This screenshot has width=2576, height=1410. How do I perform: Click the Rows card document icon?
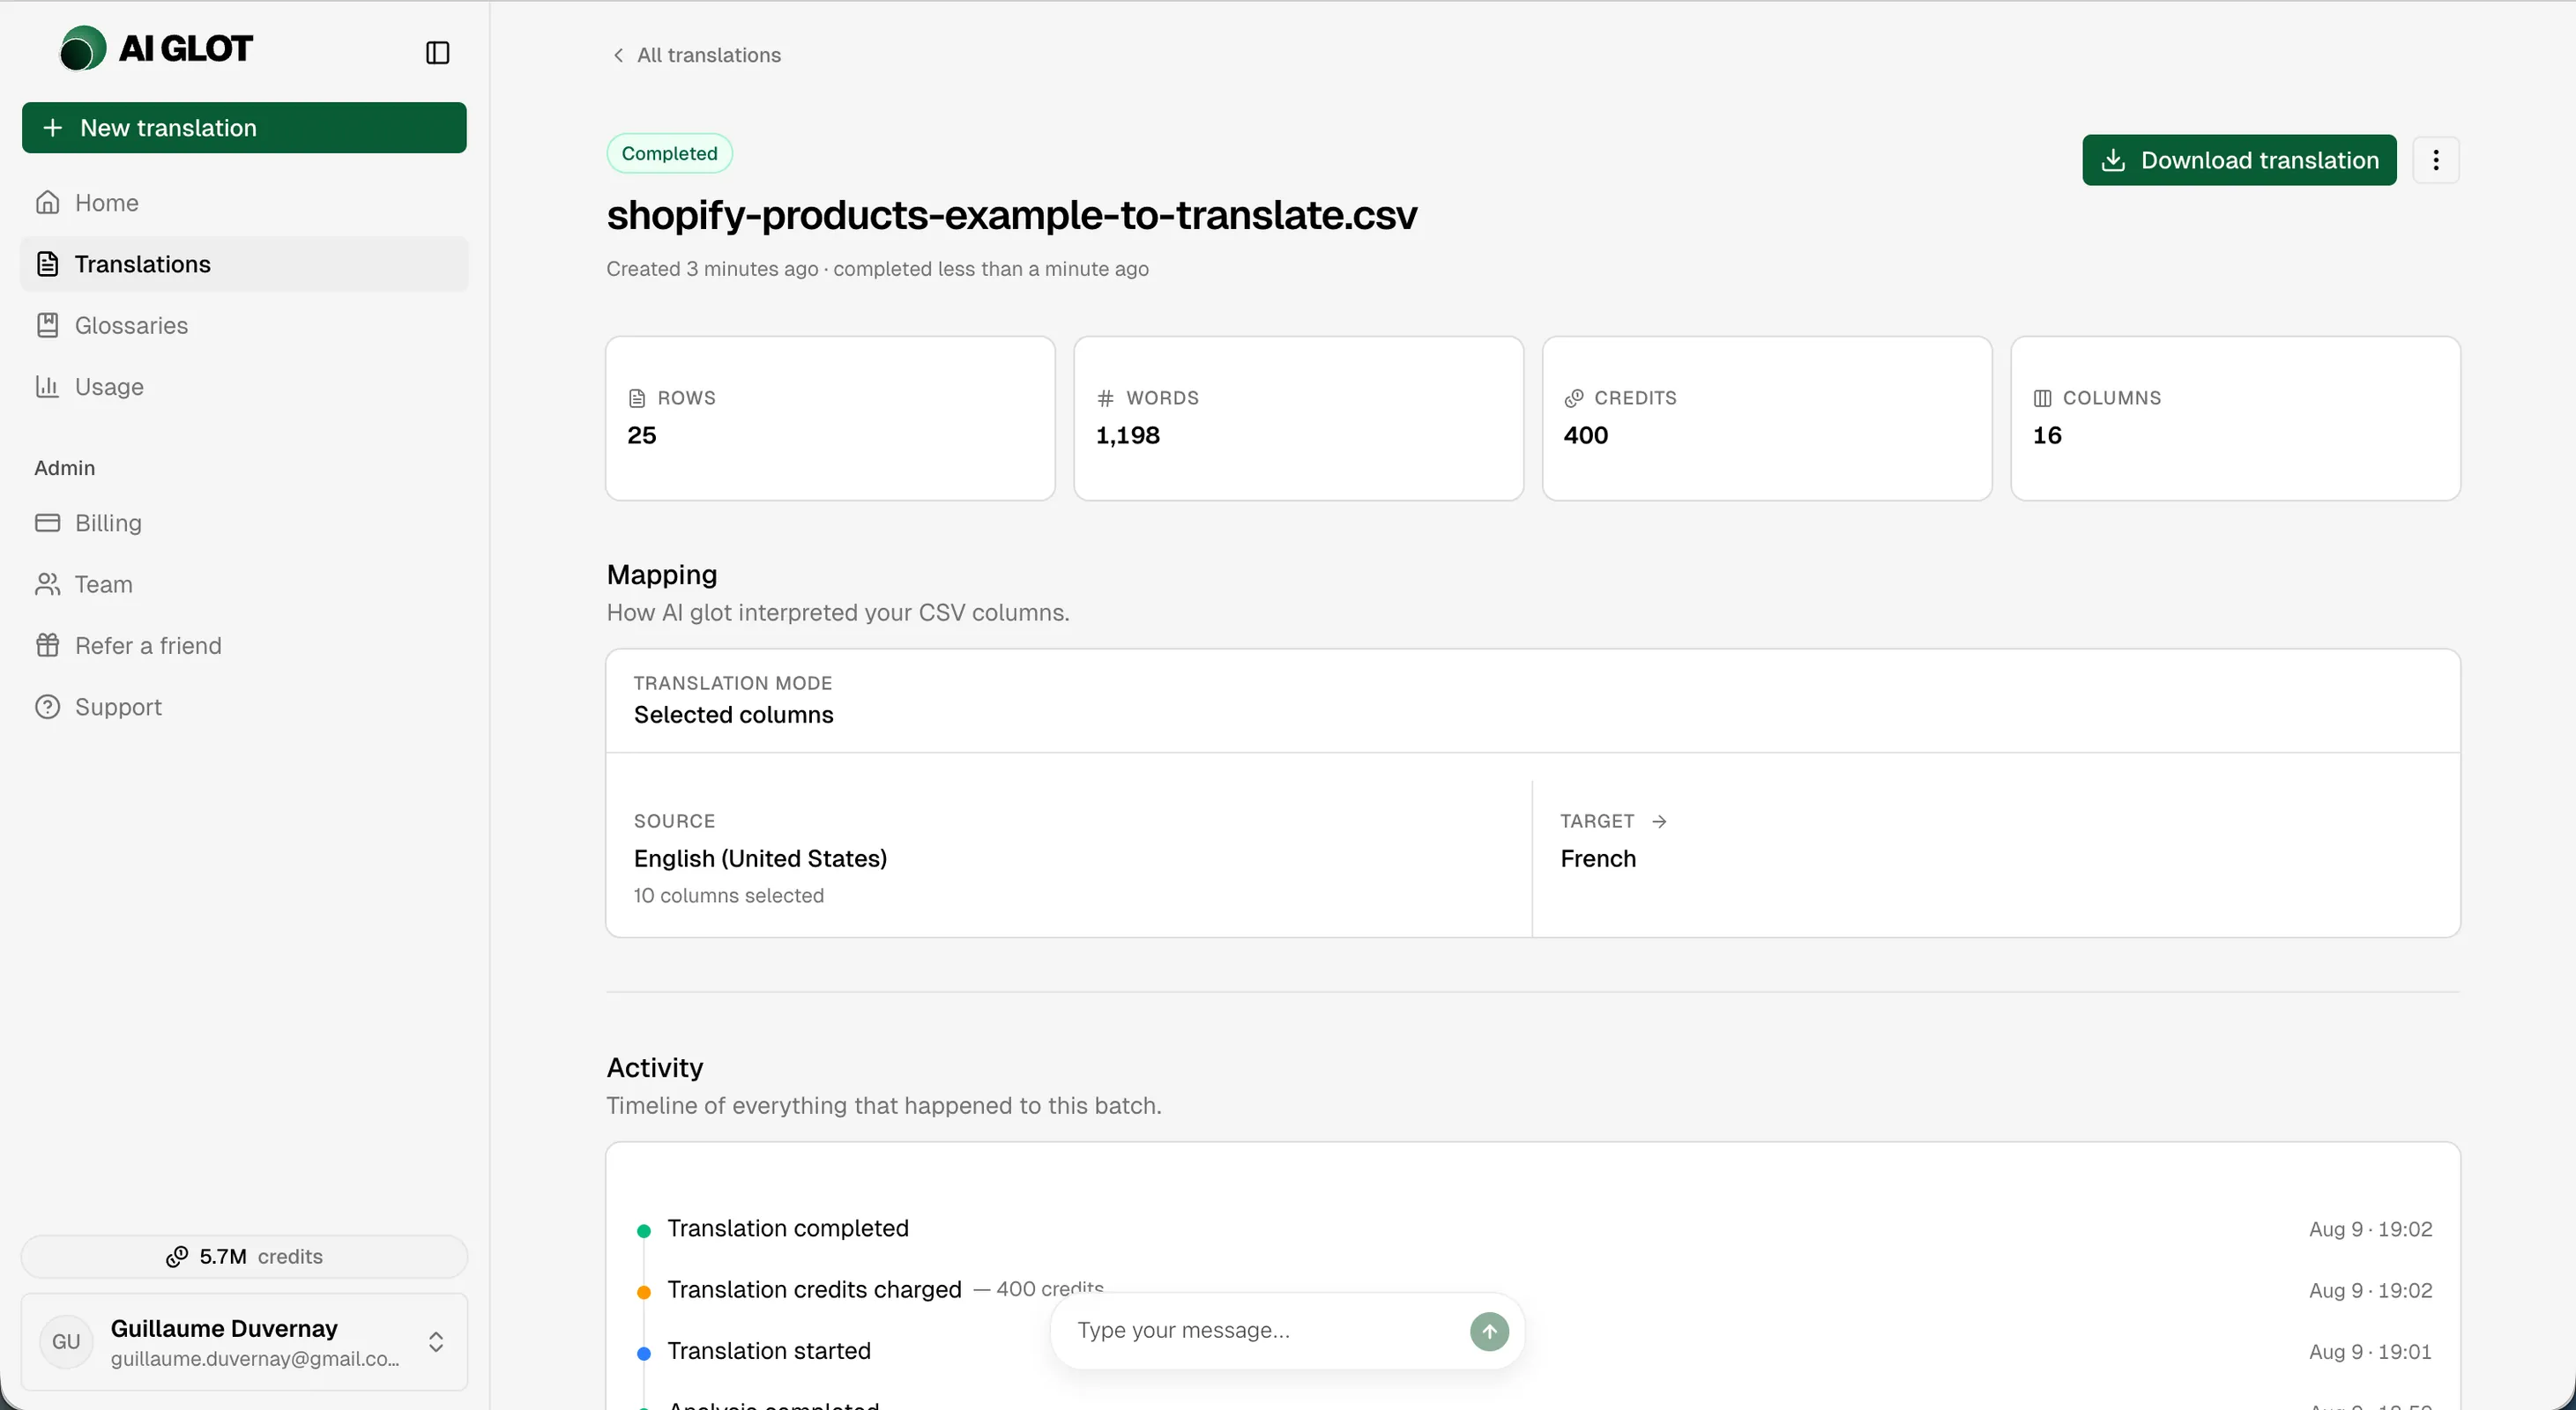[x=637, y=397]
